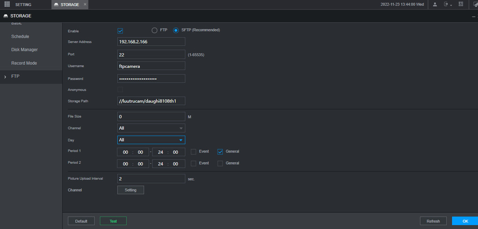Click the blue OK button

465,221
